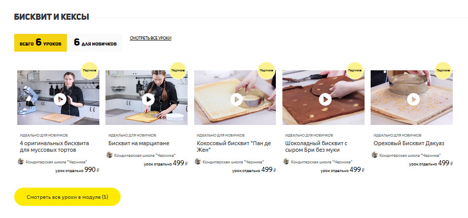Play the Кокосовый бисквит Пан де Жен video
This screenshot has width=468, height=218.
point(237,100)
